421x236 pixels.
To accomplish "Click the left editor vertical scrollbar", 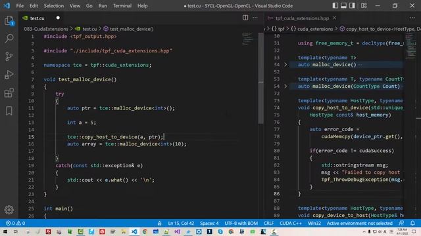I will coord(261,79).
